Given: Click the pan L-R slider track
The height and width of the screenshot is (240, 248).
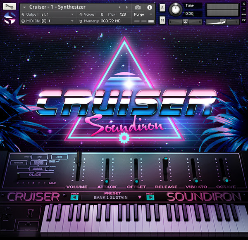Looking at the screenshot, I should [185, 22].
